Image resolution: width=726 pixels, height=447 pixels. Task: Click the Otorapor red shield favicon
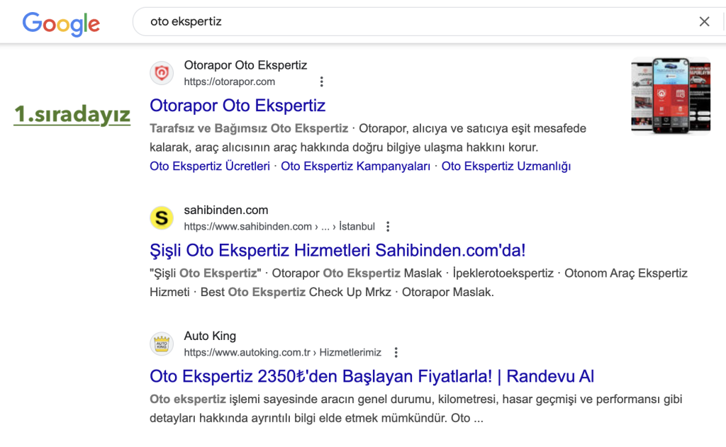(162, 73)
